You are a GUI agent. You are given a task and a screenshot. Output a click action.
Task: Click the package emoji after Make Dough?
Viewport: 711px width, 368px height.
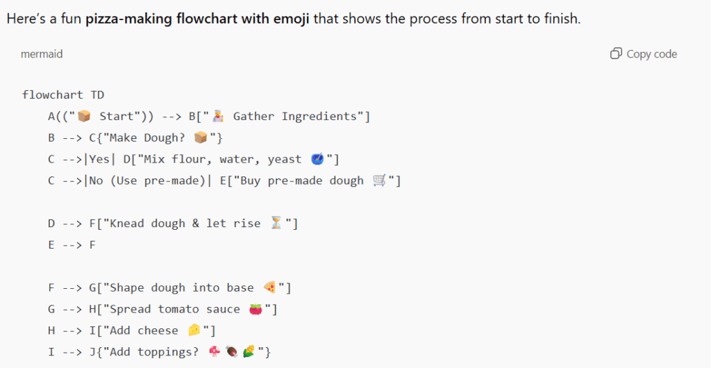click(201, 137)
